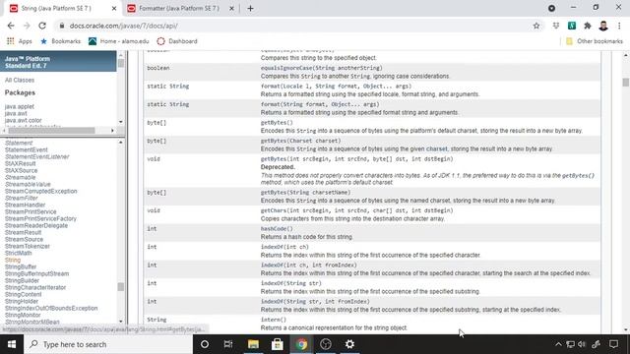Image resolution: width=630 pixels, height=354 pixels.
Task: Open Cortana circle icon on taskbar
Action: coord(205,344)
